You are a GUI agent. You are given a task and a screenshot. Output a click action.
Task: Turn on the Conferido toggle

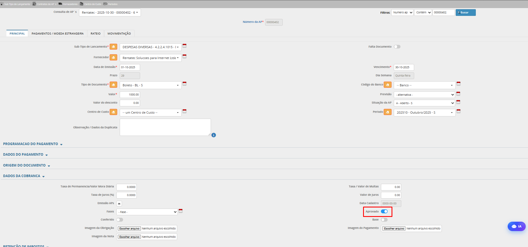click(119, 220)
